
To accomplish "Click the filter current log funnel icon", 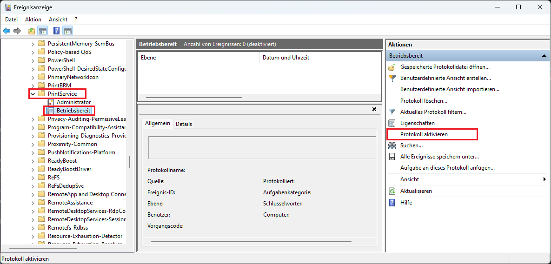I will 392,112.
